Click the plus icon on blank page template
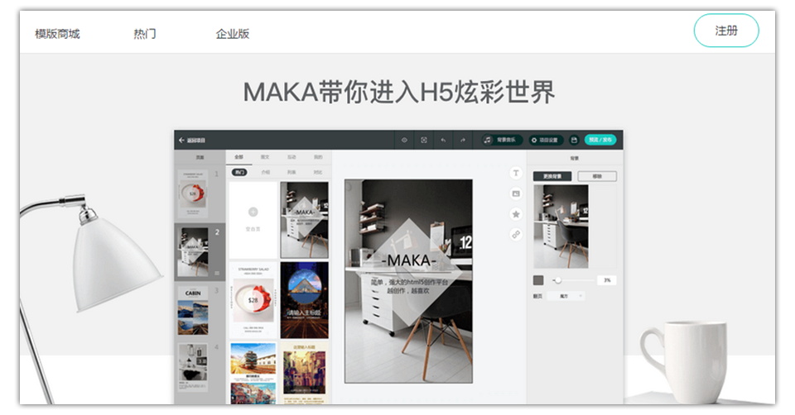This screenshot has height=415, width=795. point(253,212)
